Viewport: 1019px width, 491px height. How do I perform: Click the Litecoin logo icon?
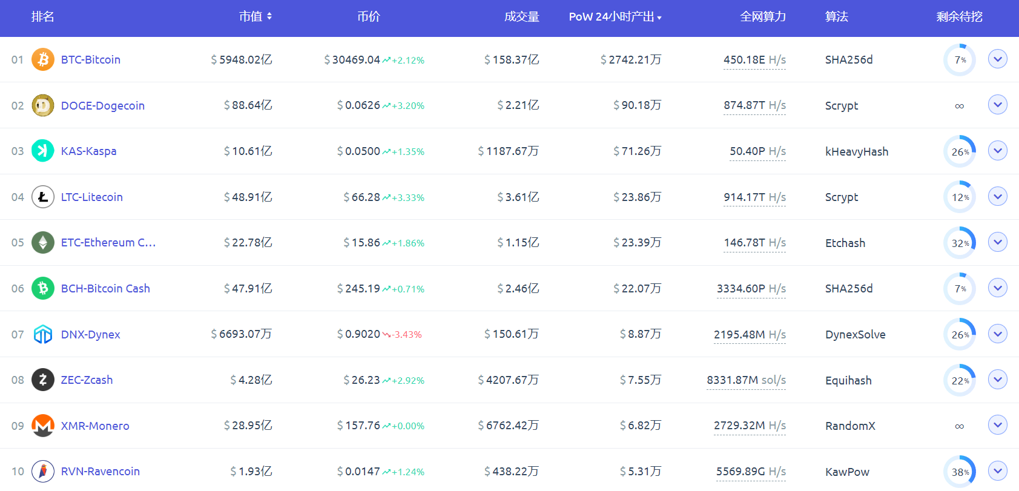(43, 197)
